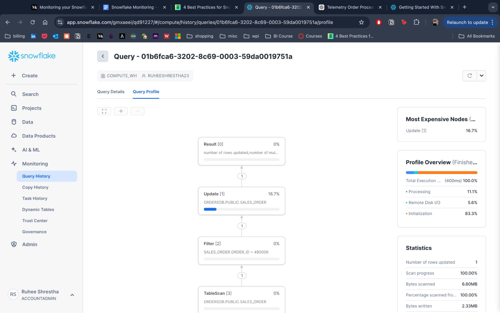Click the Update [1] node progress bar
500x313 pixels.
coord(242,209)
